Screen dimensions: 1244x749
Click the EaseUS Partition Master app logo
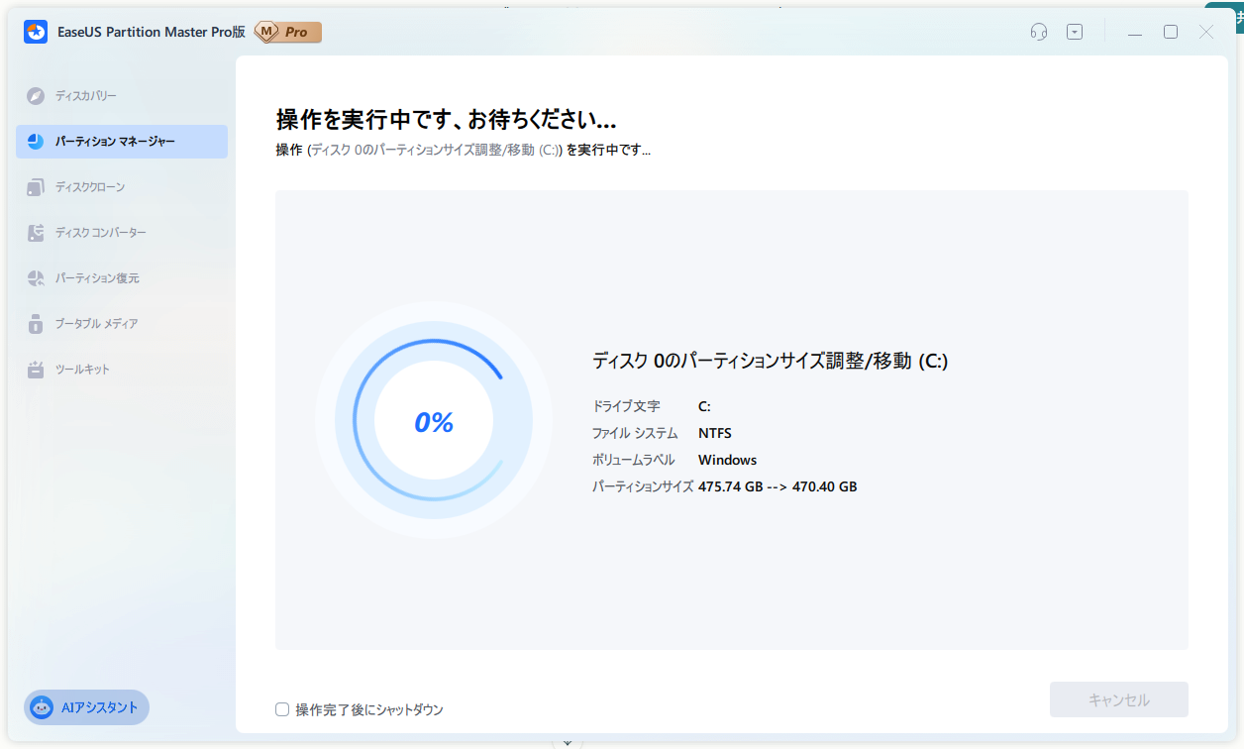36,32
